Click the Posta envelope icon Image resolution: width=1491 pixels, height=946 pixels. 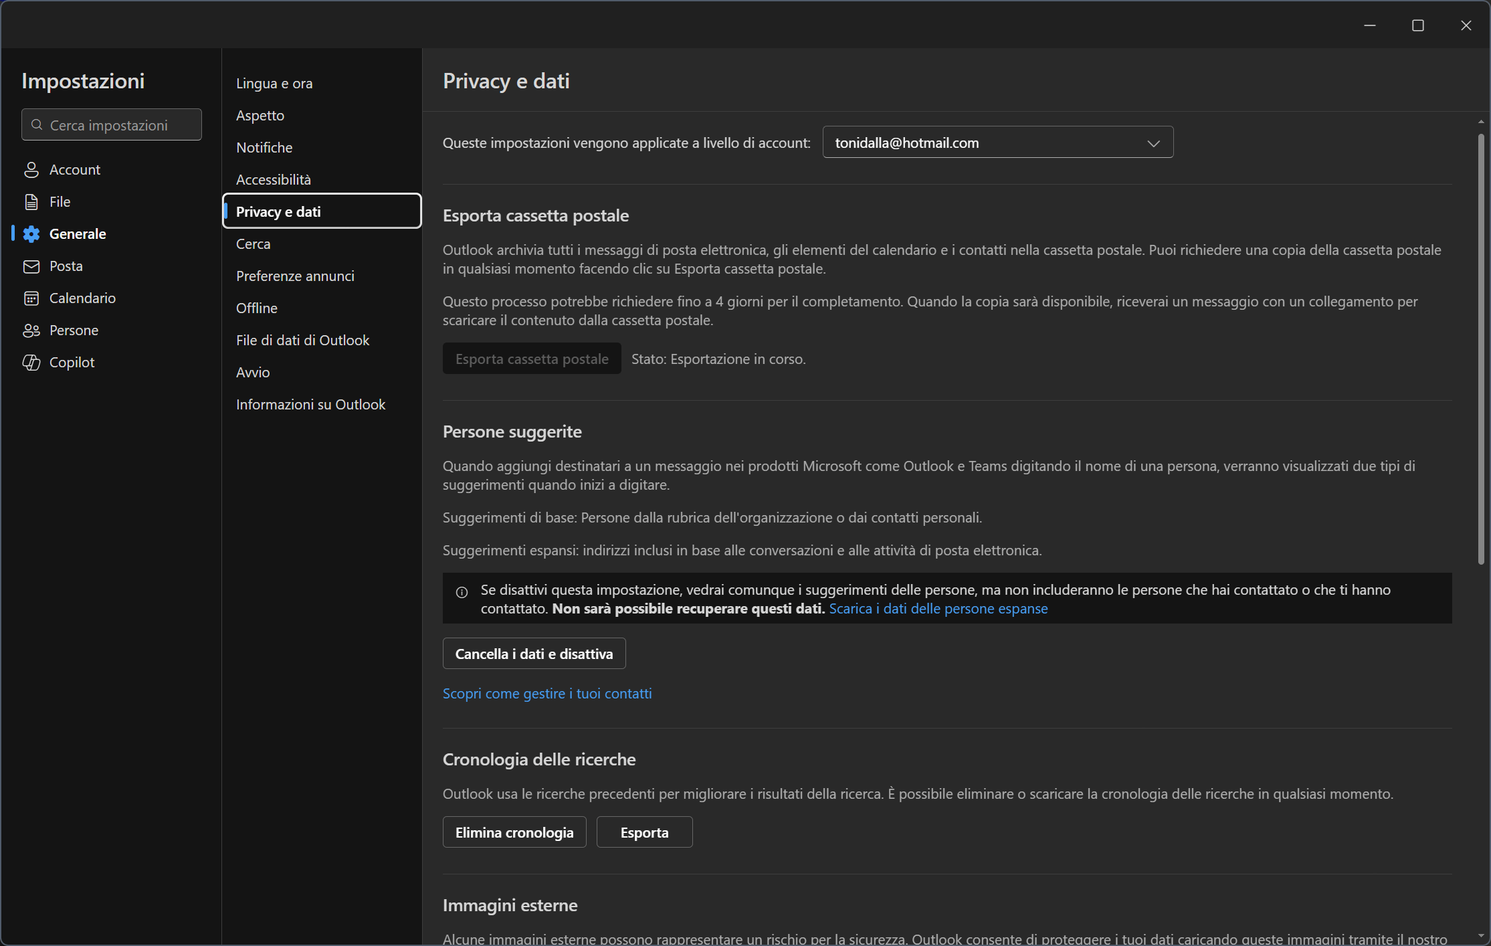click(31, 266)
